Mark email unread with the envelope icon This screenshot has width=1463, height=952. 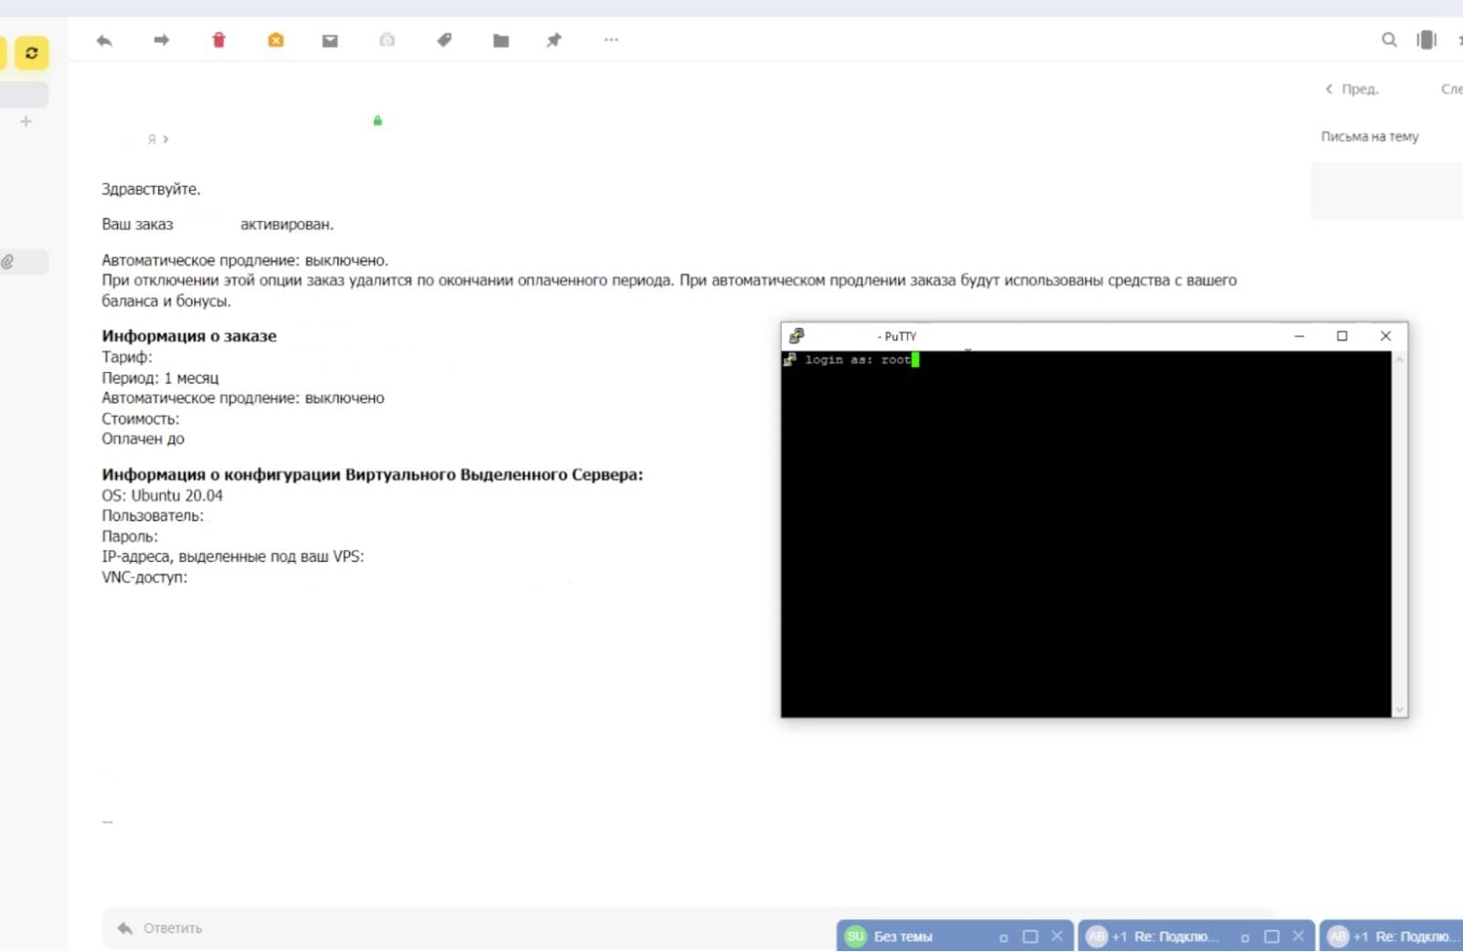point(330,40)
